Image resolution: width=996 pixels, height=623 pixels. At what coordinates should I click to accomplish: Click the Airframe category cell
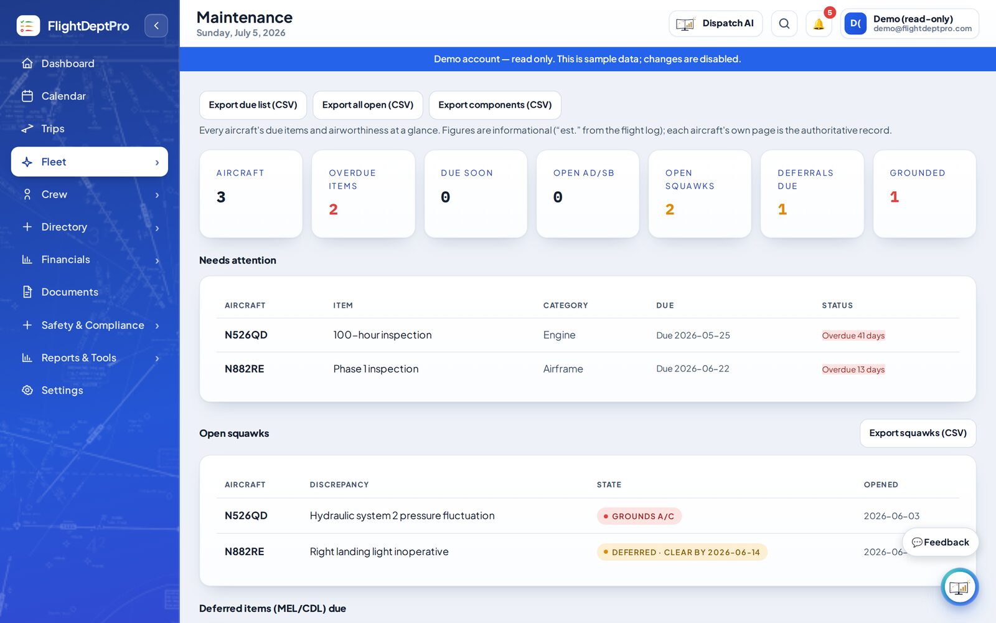[x=563, y=369]
